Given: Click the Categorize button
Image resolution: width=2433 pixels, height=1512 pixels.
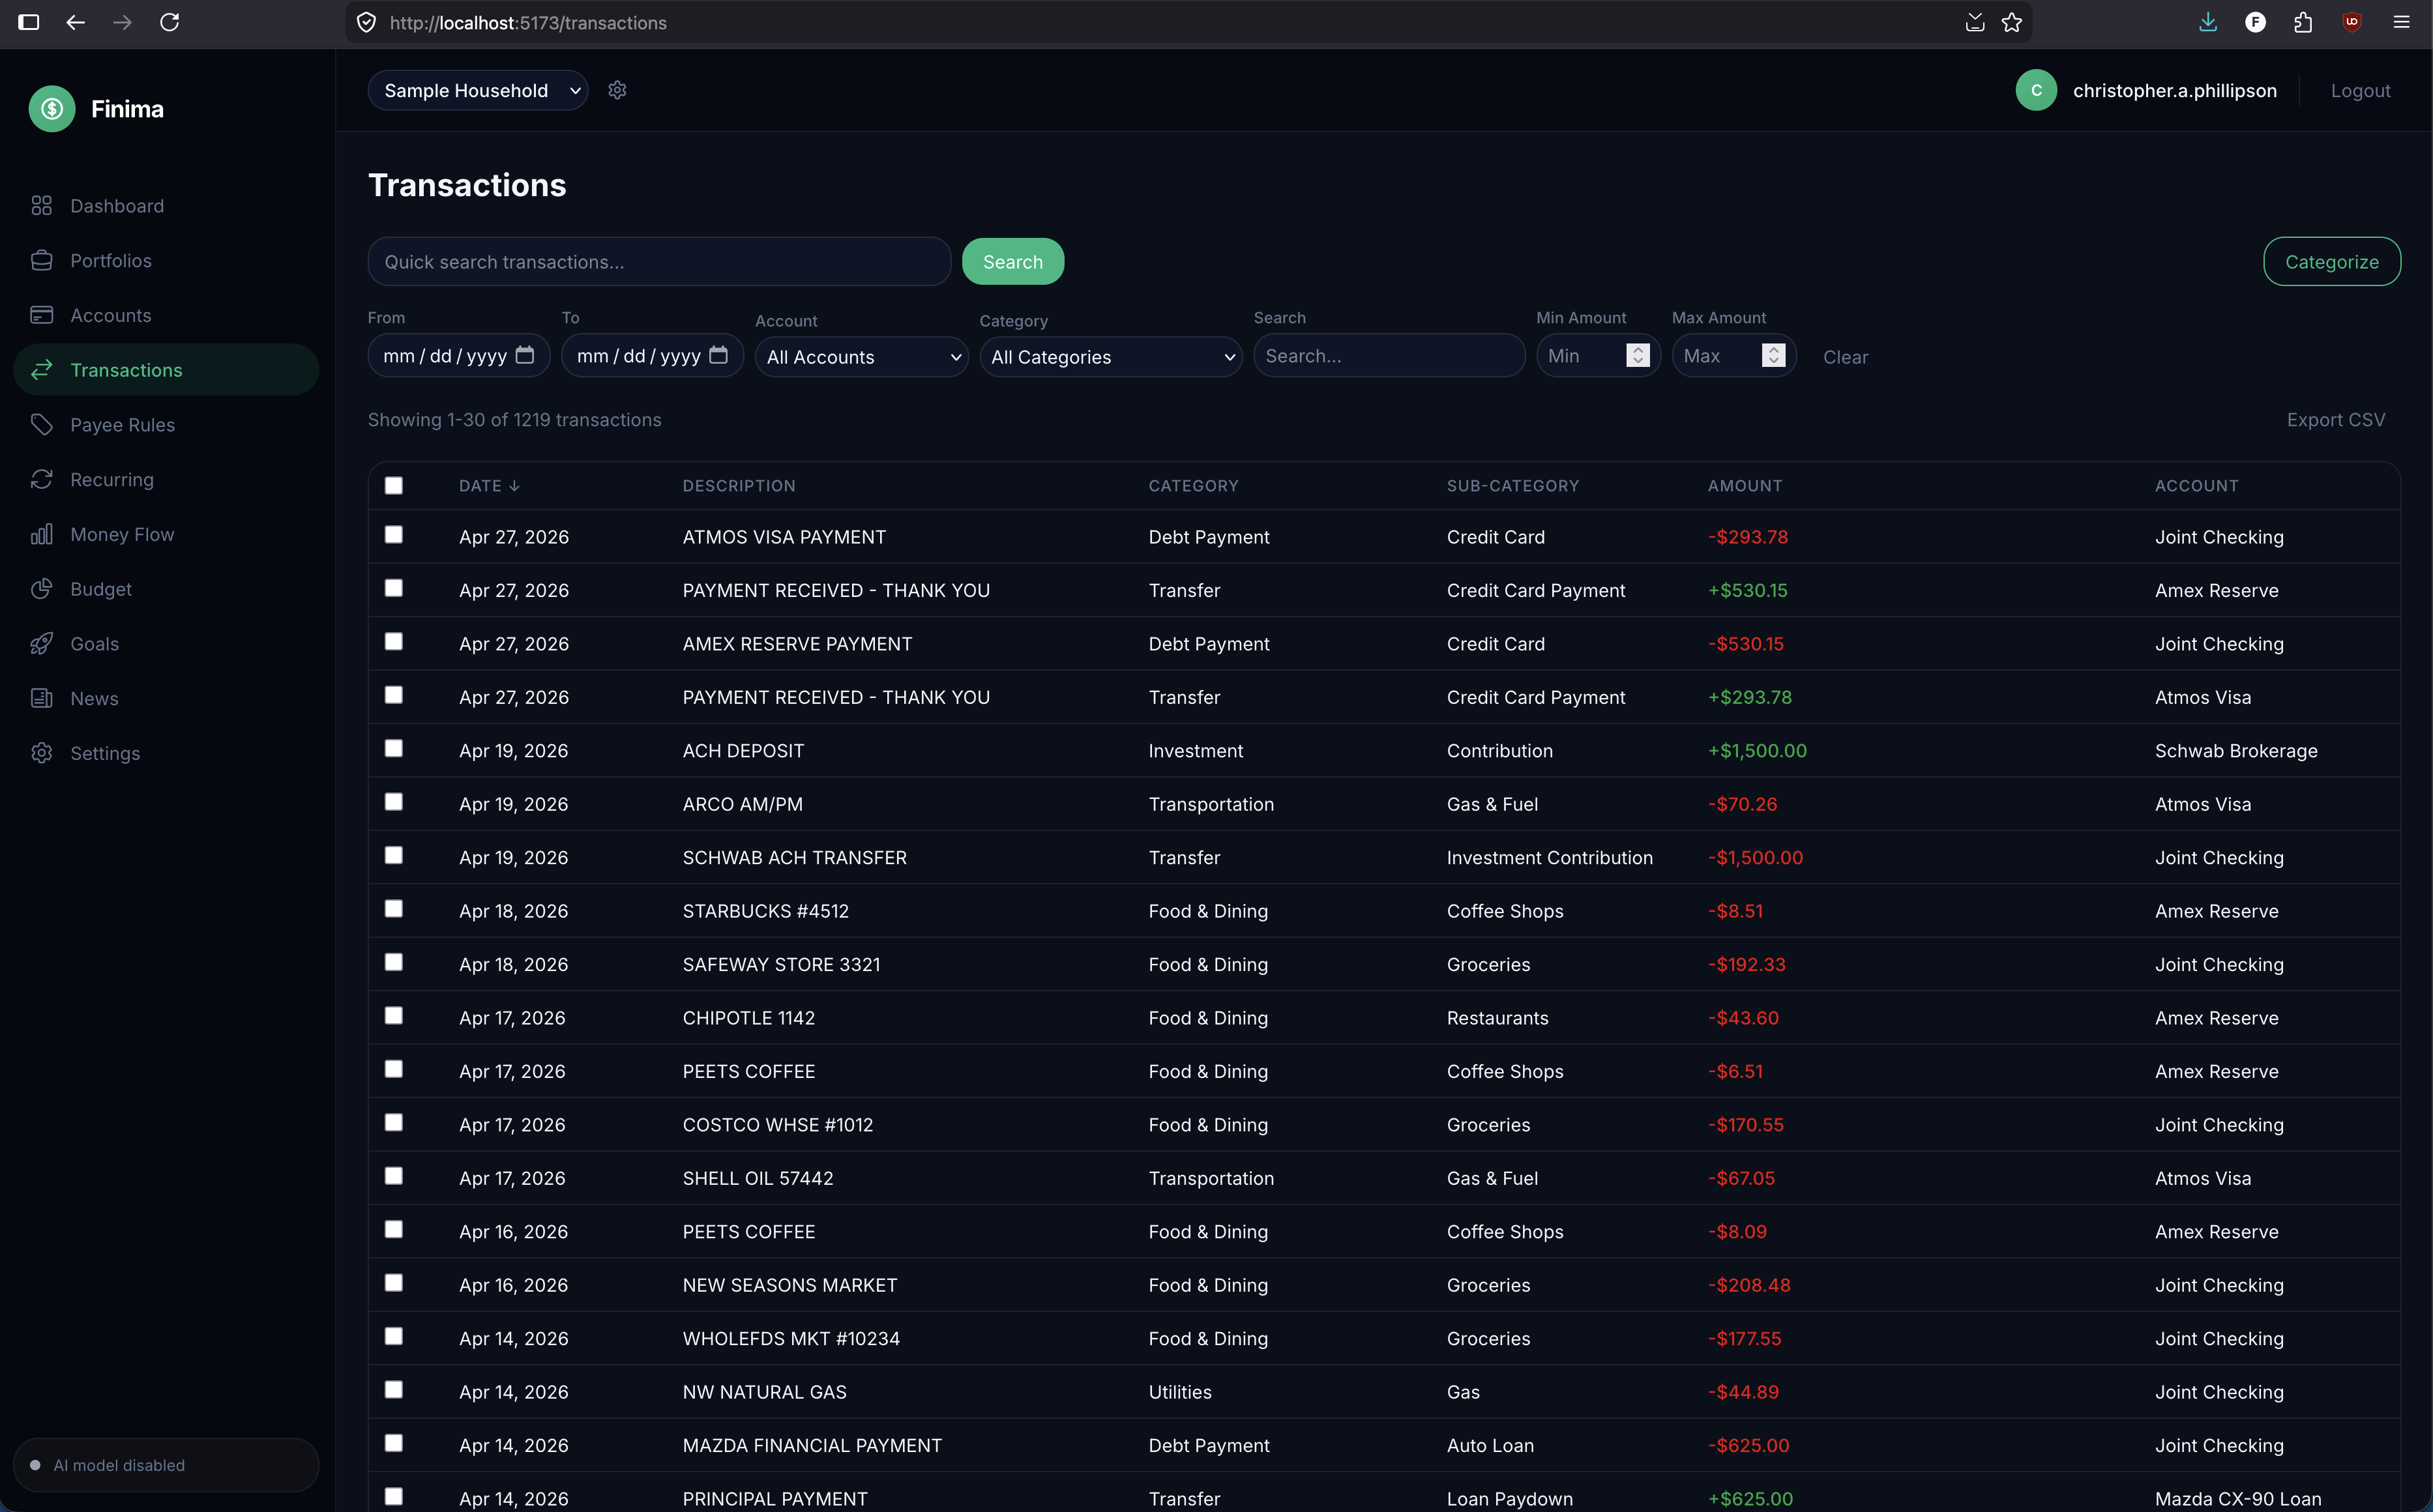Looking at the screenshot, I should click(2331, 262).
